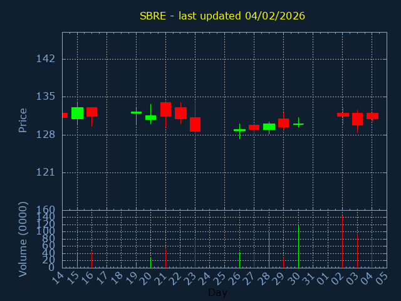Click the Volume (0000) axis title
The image size is (401, 301).
pyautogui.click(x=23, y=238)
